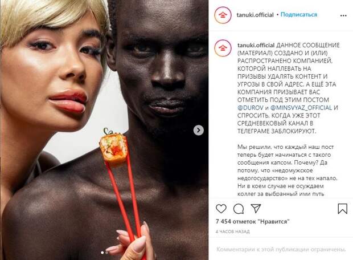Like the post with the heart icon
The width and height of the screenshot is (353, 260).
pyautogui.click(x=221, y=209)
